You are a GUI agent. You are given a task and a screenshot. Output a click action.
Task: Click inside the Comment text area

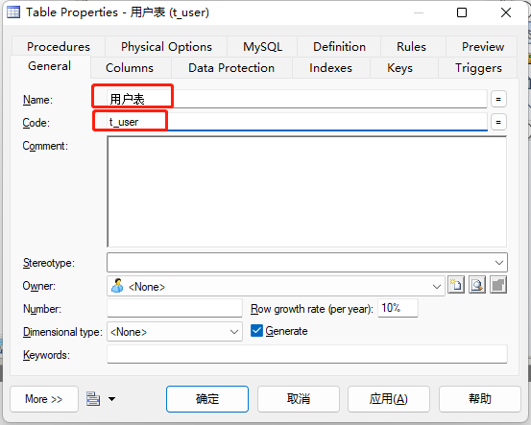(x=307, y=192)
